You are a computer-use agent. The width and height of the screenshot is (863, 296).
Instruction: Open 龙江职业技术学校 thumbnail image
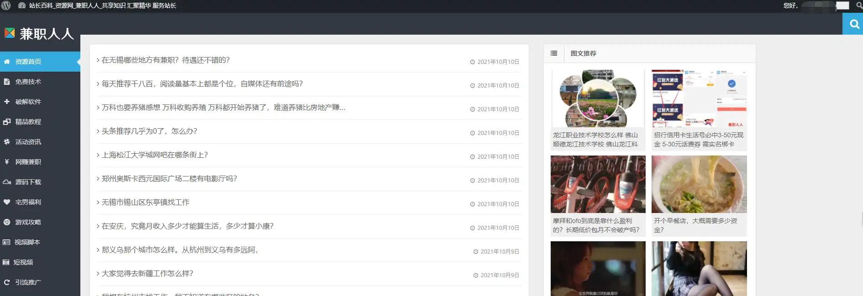tap(598, 99)
